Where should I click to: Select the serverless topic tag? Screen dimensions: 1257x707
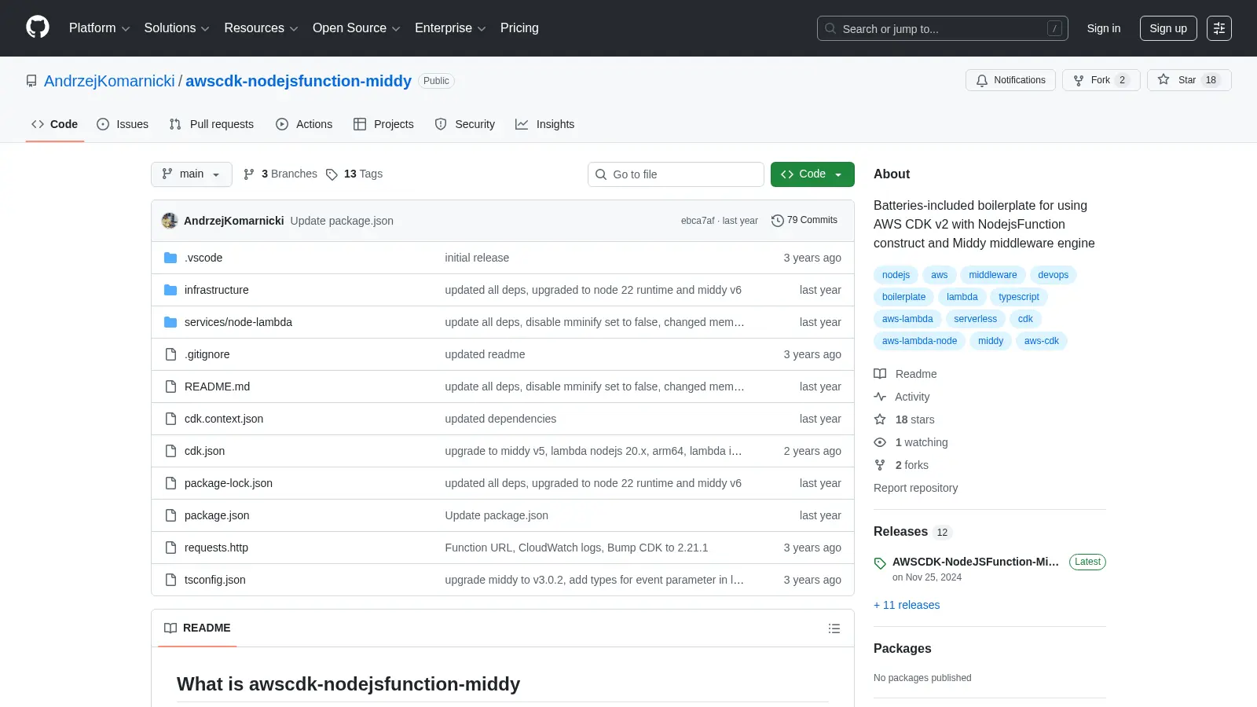click(x=975, y=319)
